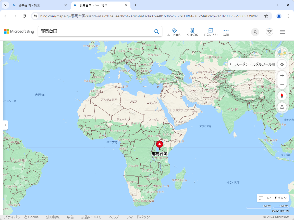Viewport: 294px width, 220px height.
Task: Open Microsoft Rewards trophy icon
Action: [x=269, y=32]
